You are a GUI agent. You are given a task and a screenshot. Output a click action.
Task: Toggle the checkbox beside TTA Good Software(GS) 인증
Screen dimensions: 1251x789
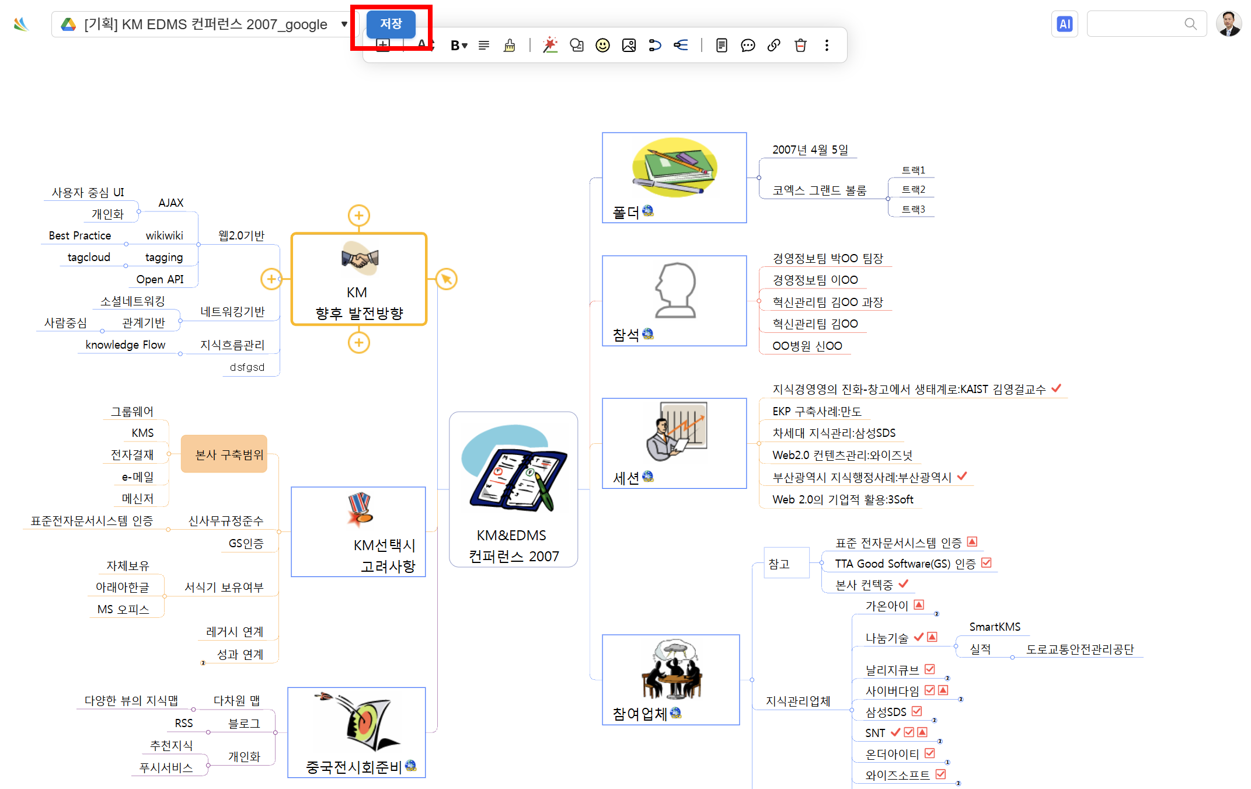point(987,563)
